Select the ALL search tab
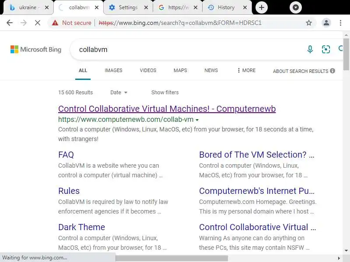The width and height of the screenshot is (350, 262). (83, 70)
